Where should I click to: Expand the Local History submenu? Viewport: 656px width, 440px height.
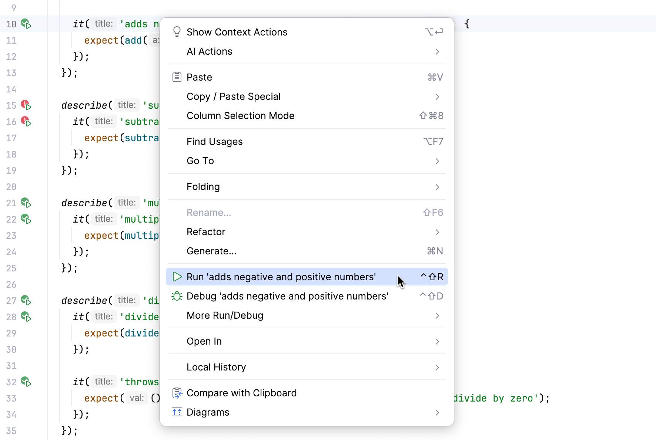pos(216,367)
